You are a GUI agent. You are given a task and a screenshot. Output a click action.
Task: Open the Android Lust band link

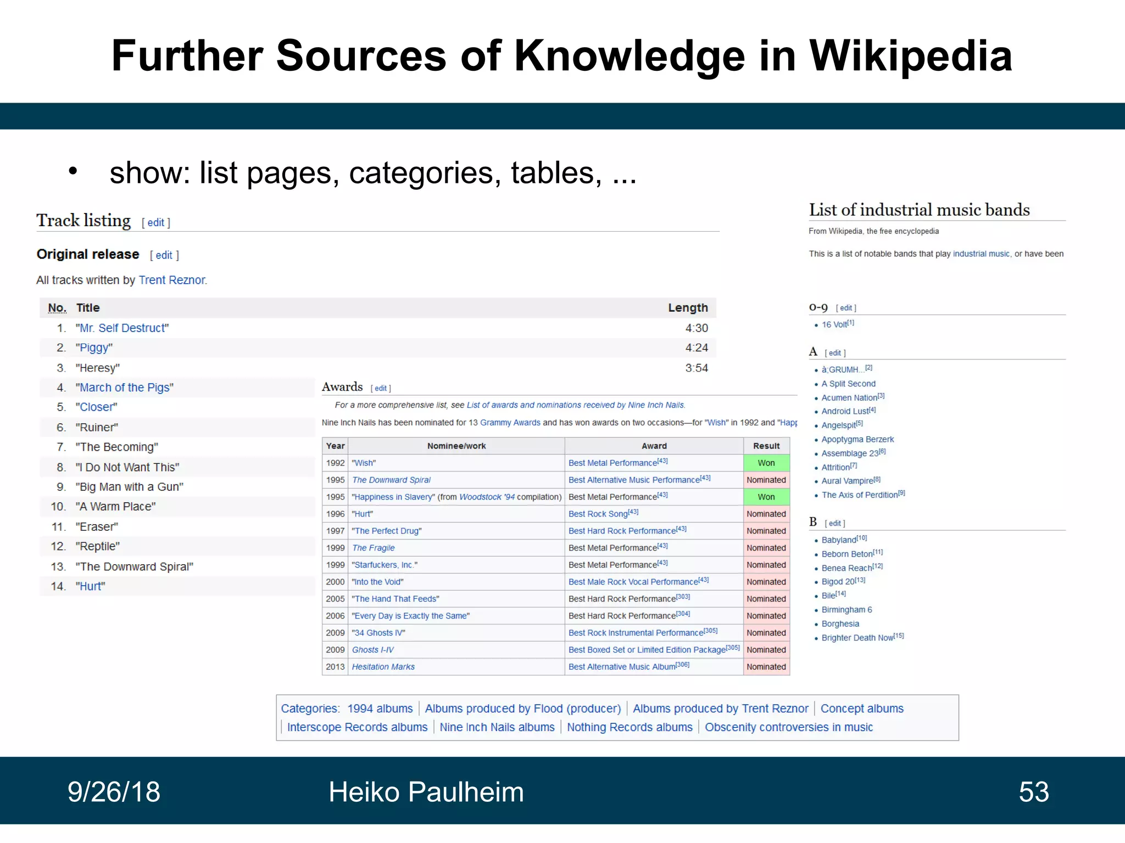[845, 412]
